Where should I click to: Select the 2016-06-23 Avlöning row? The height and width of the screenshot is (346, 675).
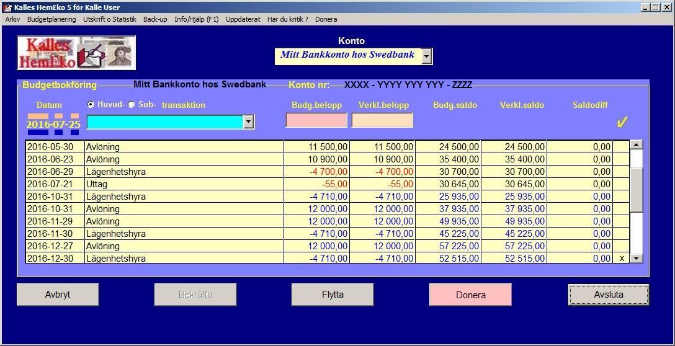coord(327,159)
